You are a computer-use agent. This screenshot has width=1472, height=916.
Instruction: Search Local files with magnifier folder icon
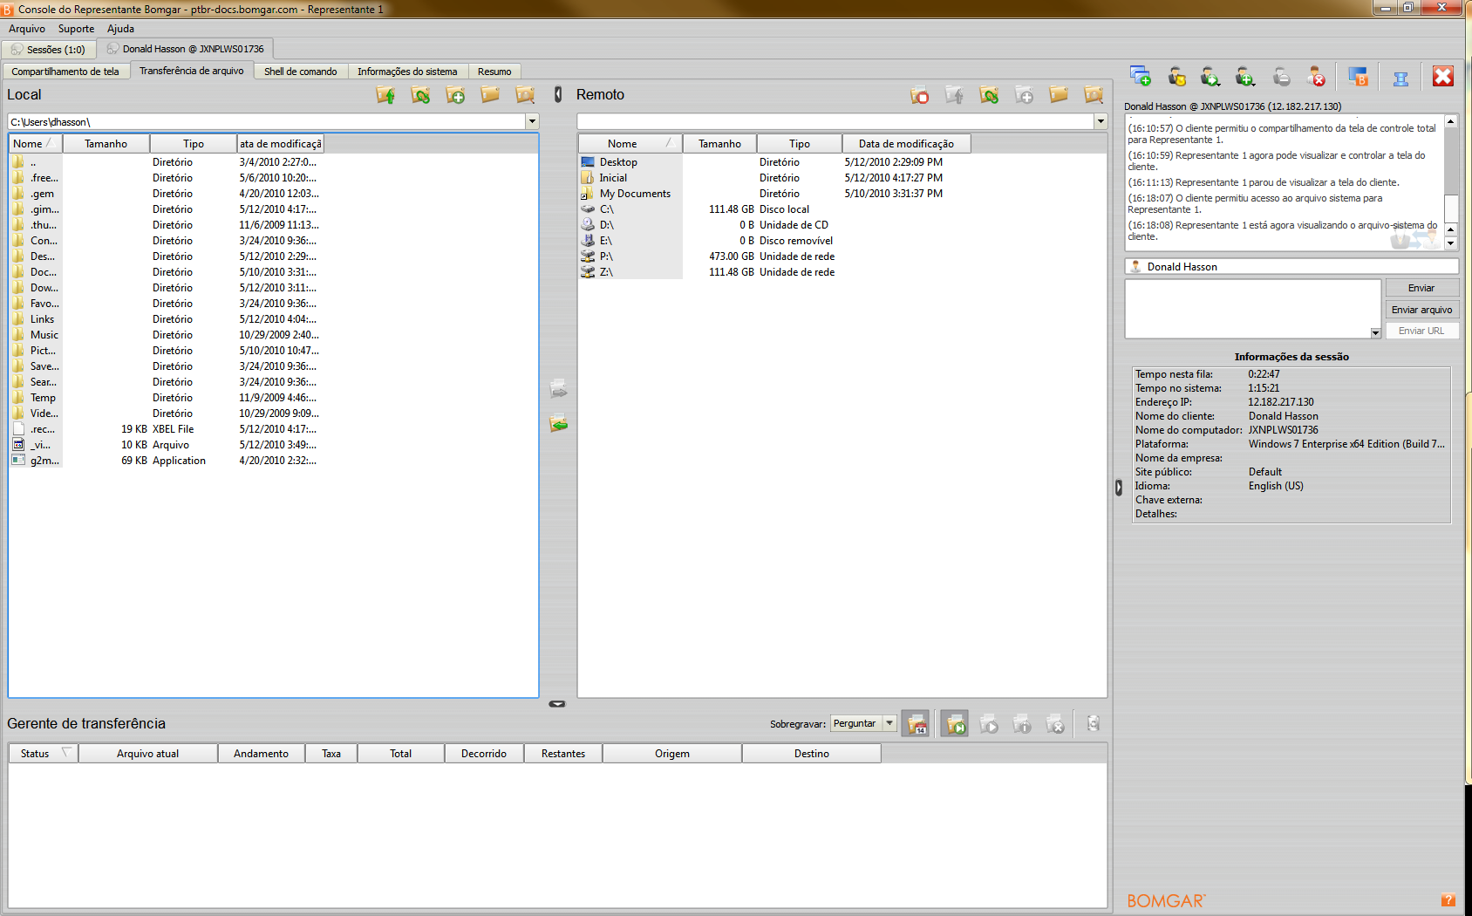tap(525, 94)
